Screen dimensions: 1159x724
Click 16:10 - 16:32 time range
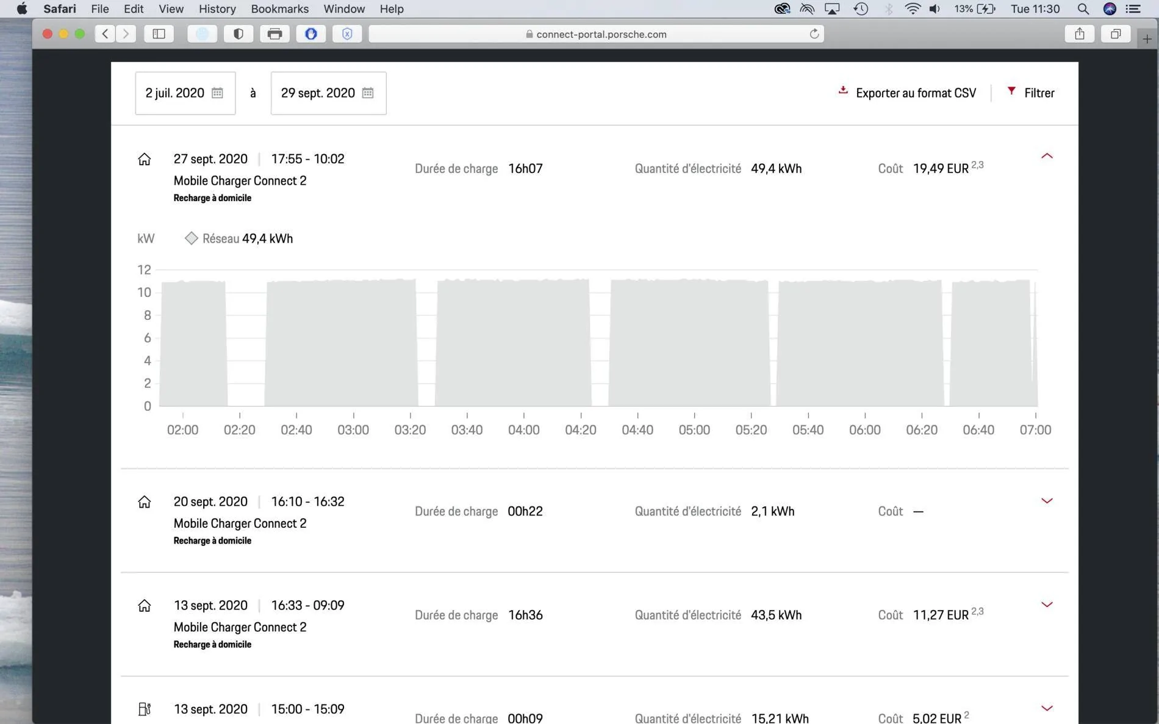tap(308, 502)
